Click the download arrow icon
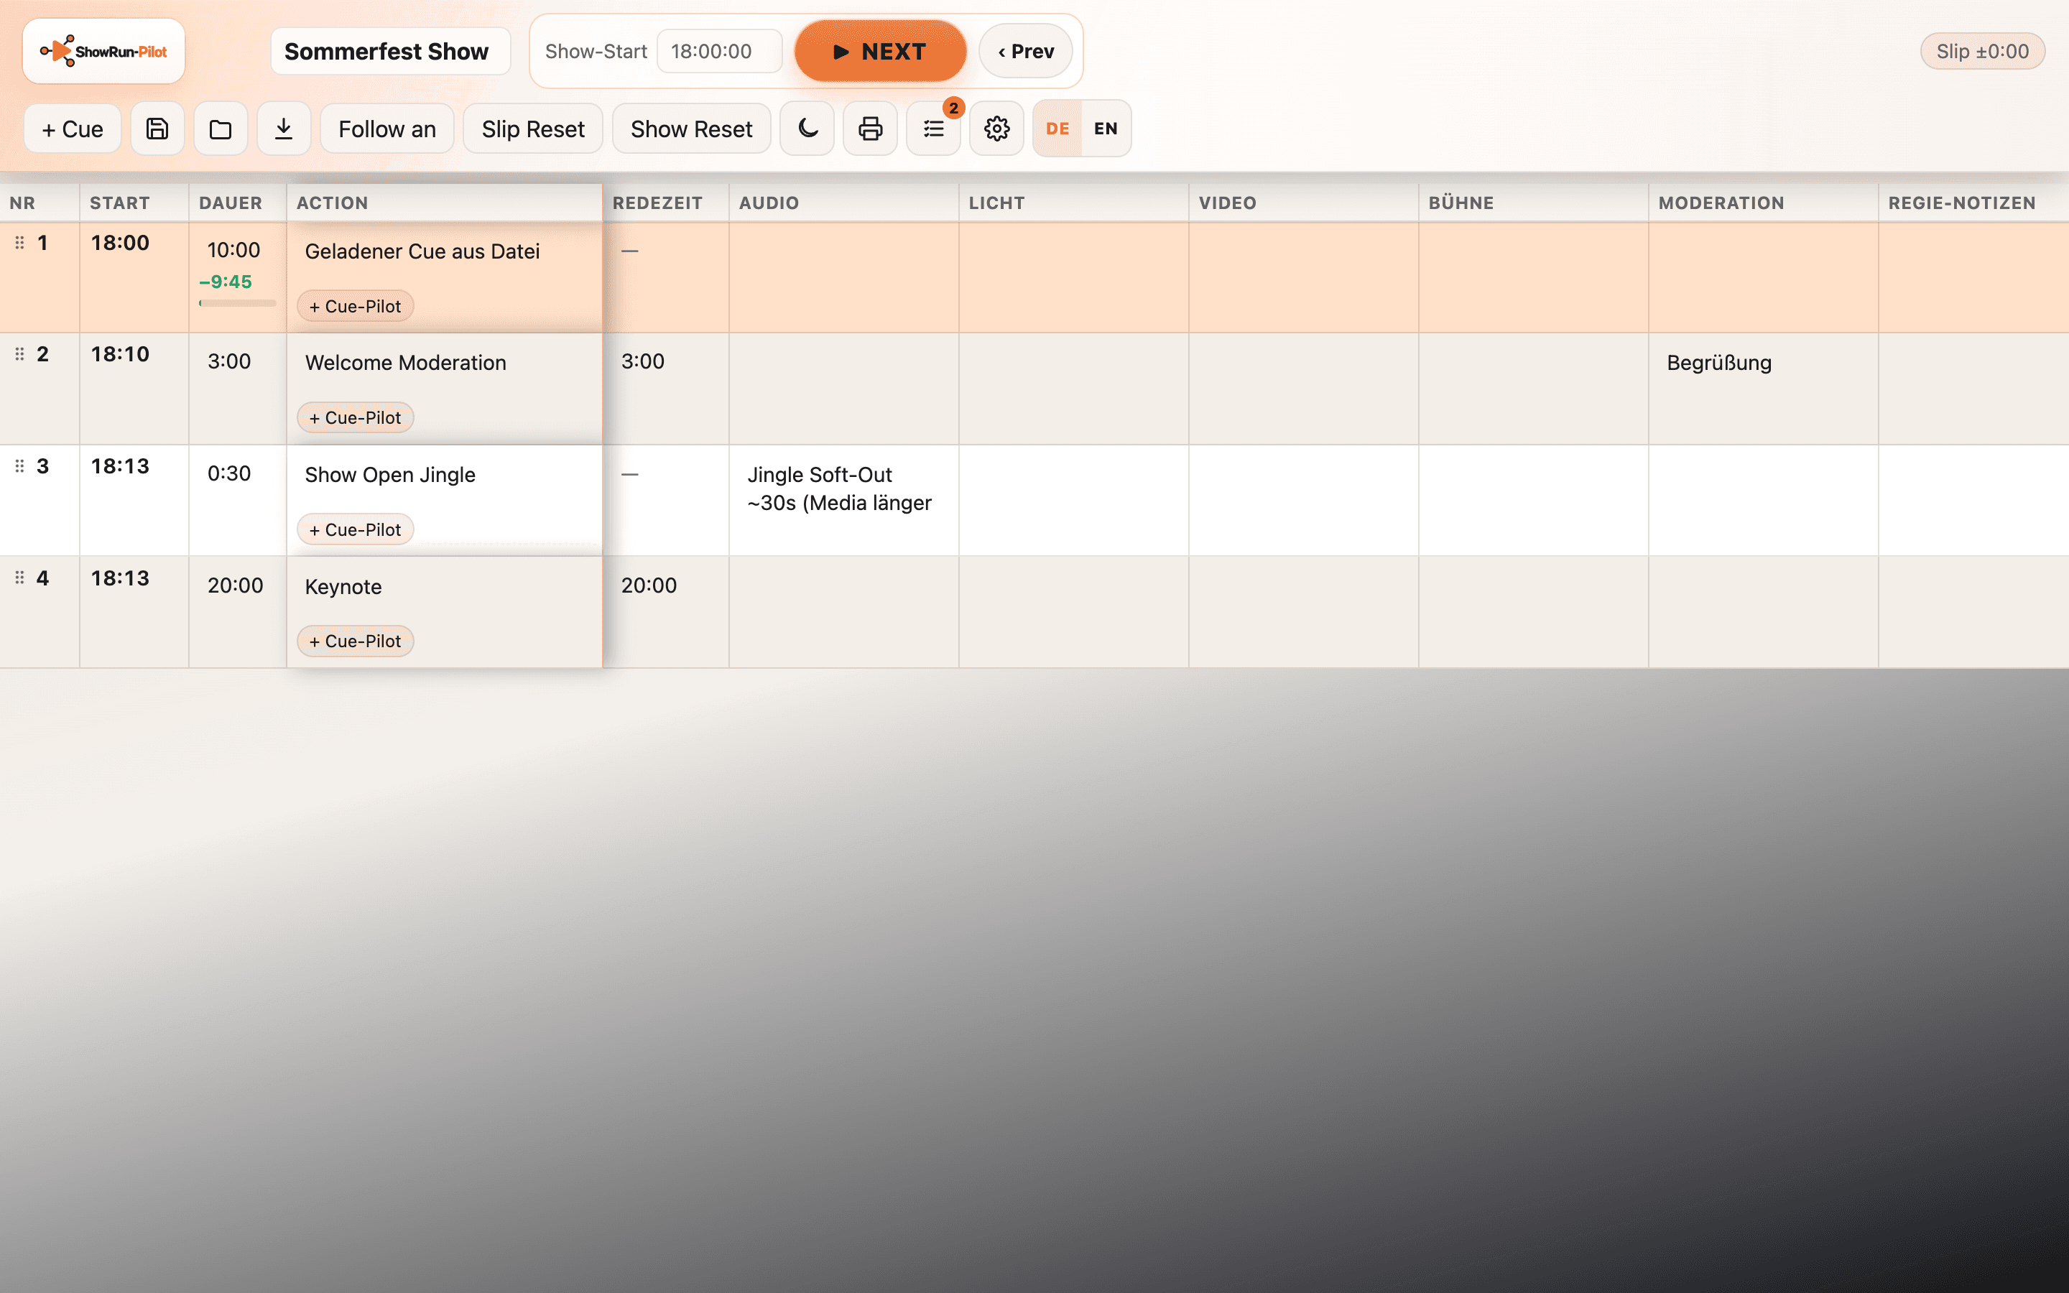Image resolution: width=2069 pixels, height=1293 pixels. tap(284, 129)
